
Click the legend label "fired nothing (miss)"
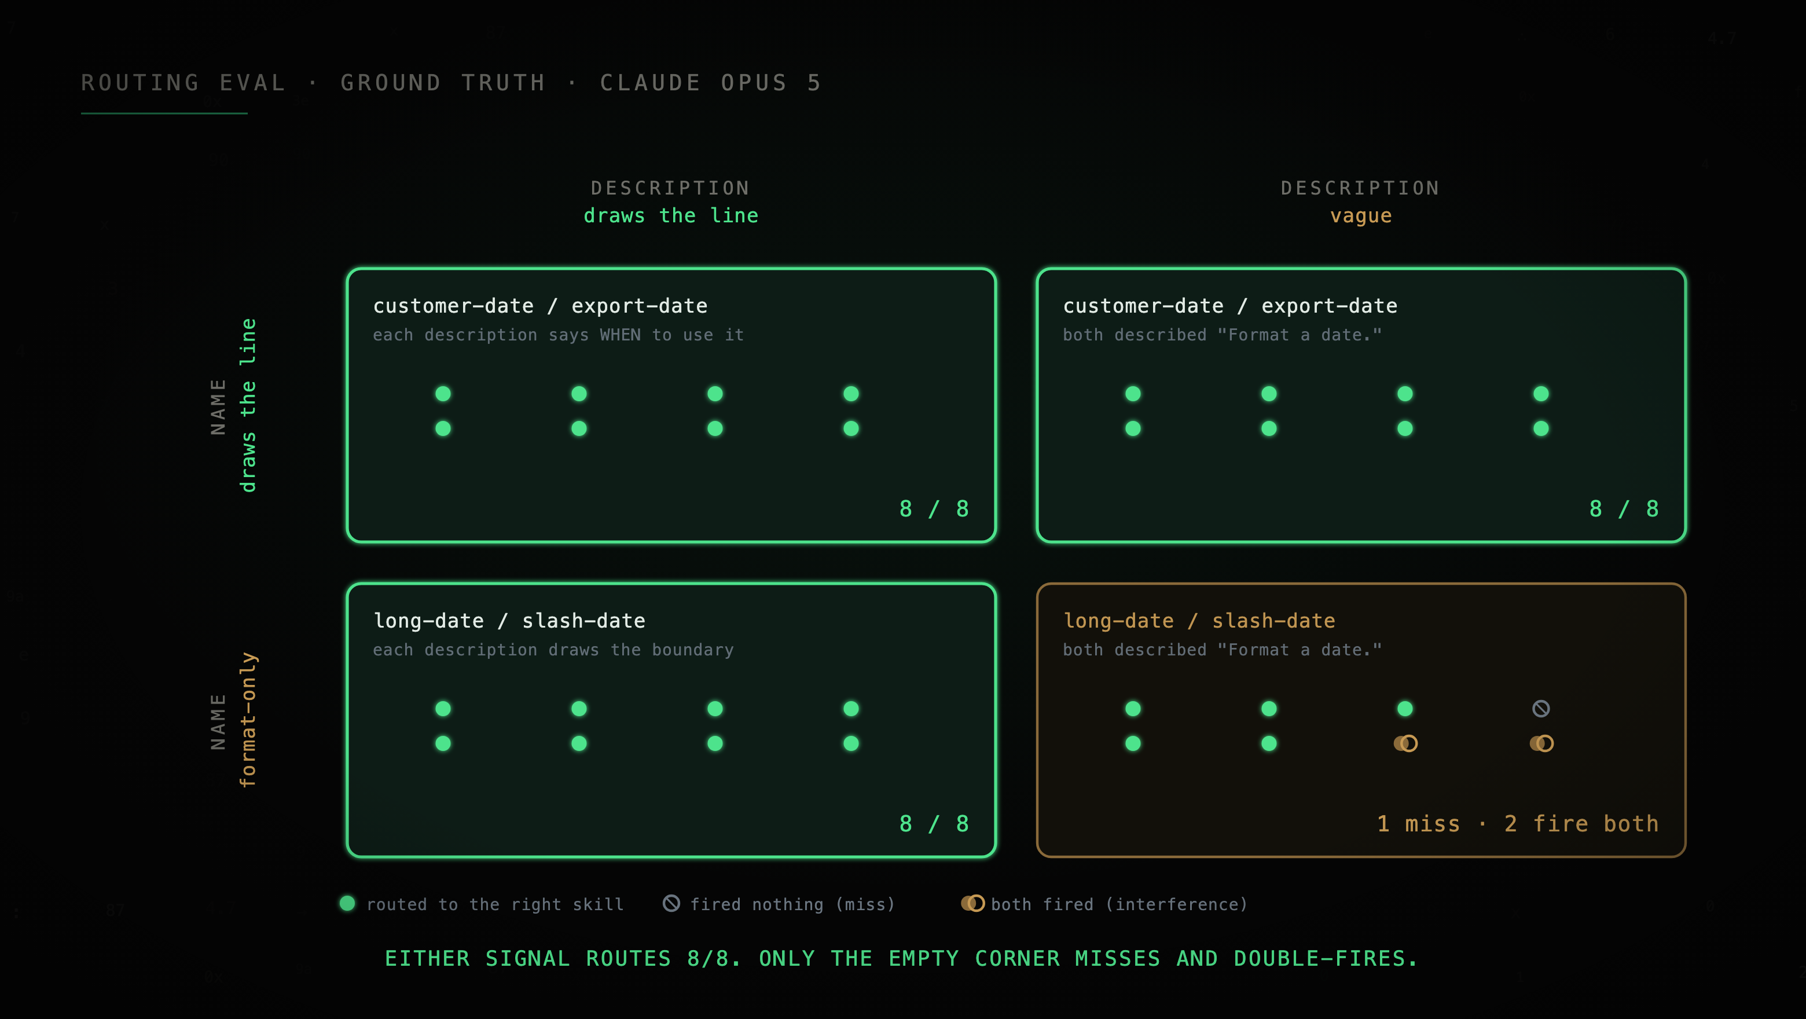(792, 904)
